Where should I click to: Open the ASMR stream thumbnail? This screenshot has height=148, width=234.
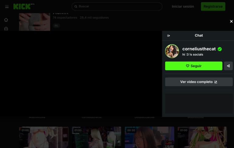click(x=34, y=22)
